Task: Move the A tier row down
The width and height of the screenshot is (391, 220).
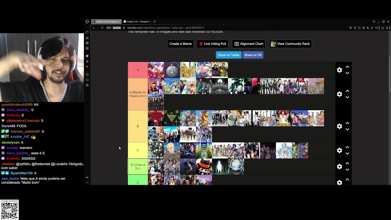Action: tap(347, 97)
